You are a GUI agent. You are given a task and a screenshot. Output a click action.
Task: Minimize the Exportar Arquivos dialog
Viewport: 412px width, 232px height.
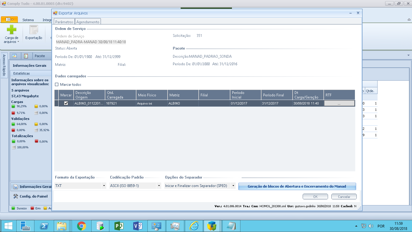point(350,13)
